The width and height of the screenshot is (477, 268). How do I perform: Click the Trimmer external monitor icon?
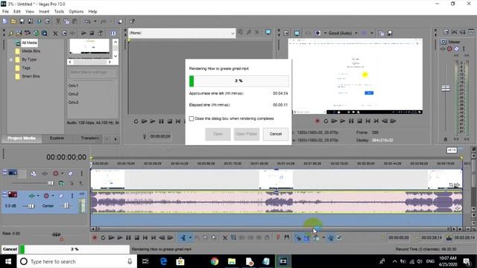click(x=268, y=32)
